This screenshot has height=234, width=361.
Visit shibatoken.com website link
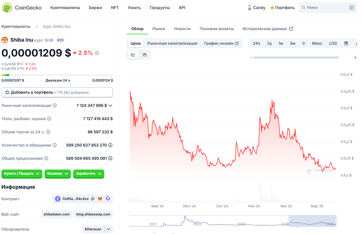(56, 214)
